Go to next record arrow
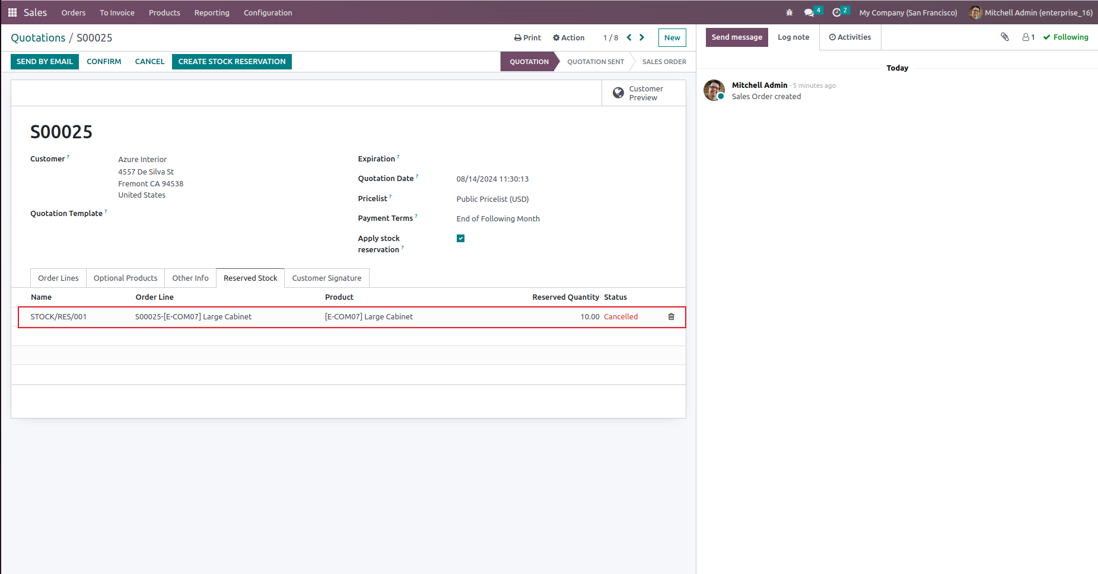1098x574 pixels. 642,37
